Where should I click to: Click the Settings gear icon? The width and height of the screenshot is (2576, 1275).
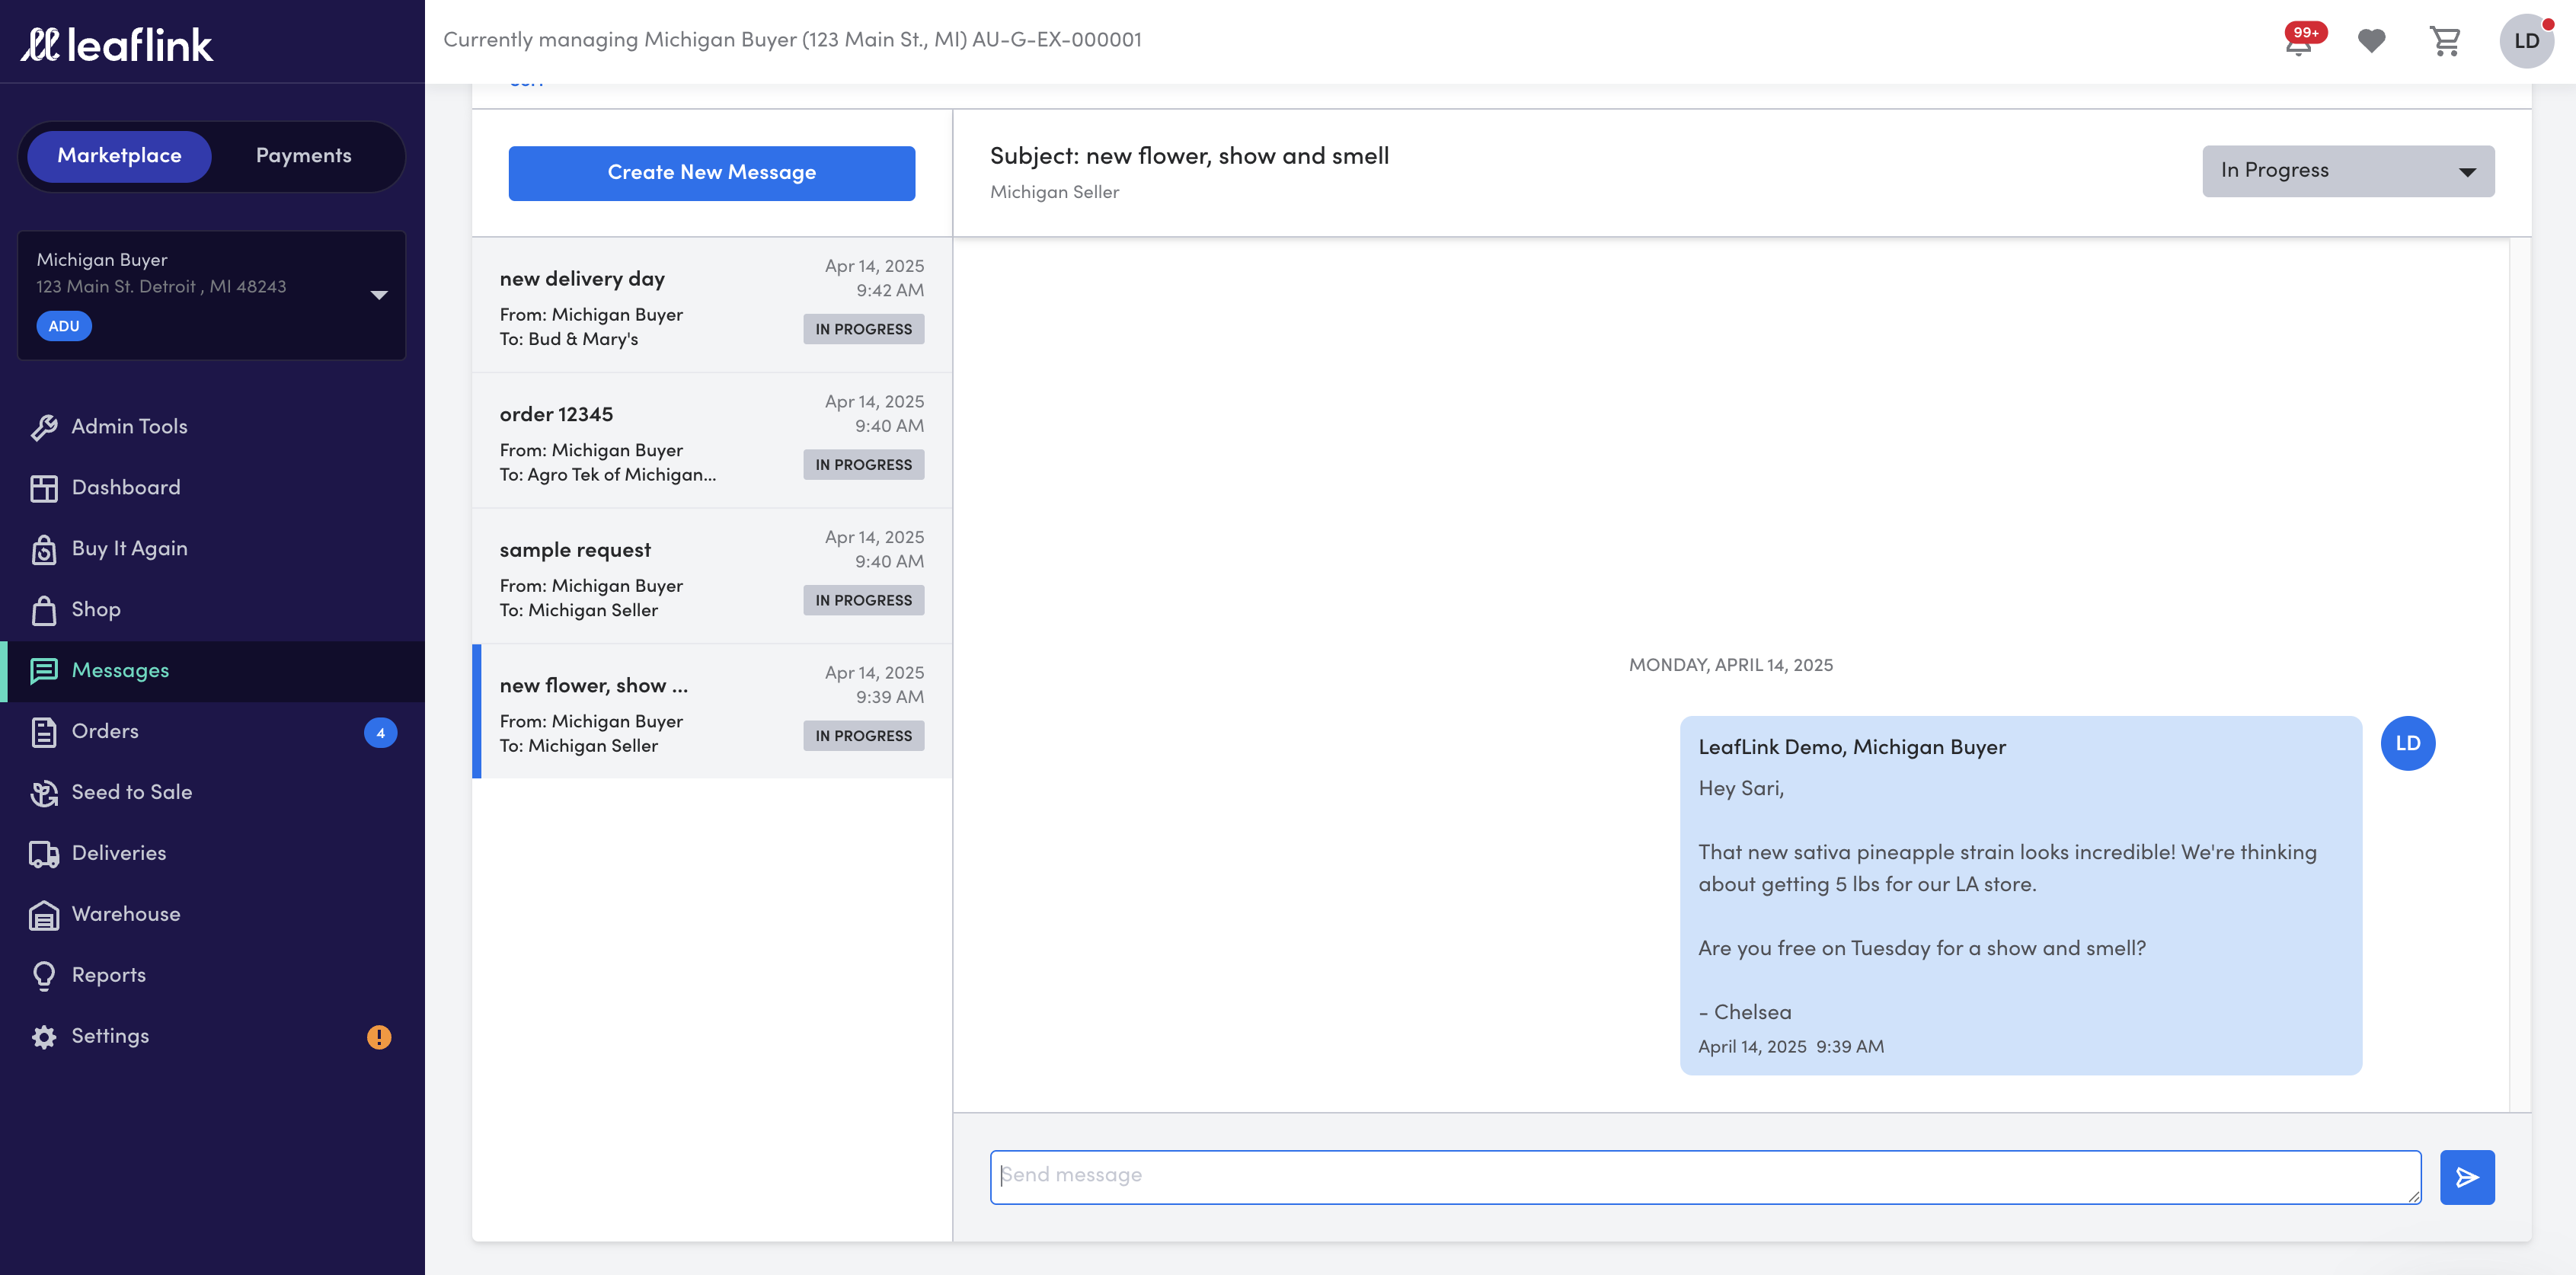pyautogui.click(x=44, y=1037)
